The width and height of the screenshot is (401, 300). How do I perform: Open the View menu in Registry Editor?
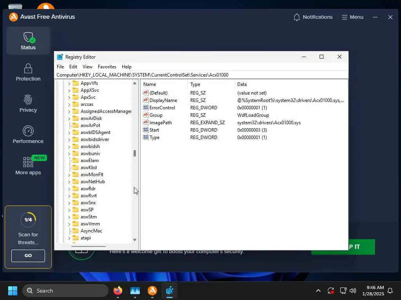tap(87, 66)
